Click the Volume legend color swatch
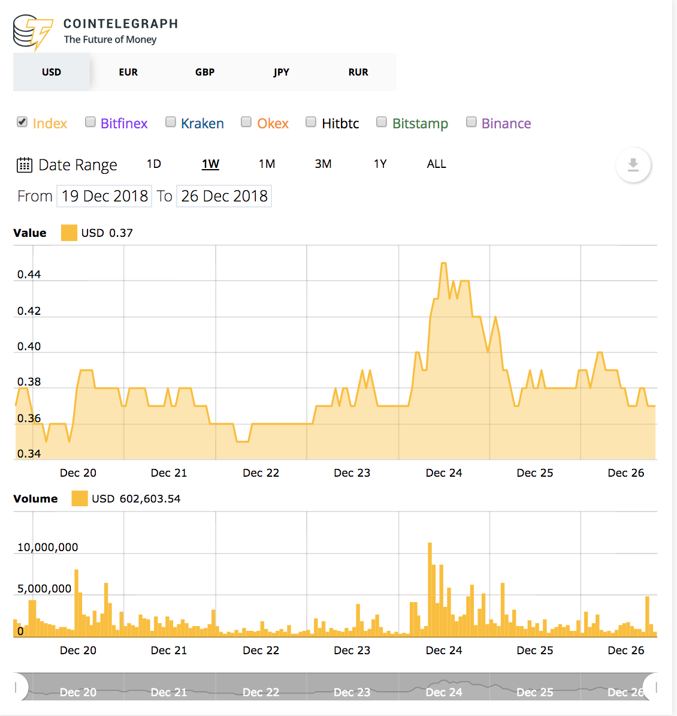Image resolution: width=677 pixels, height=716 pixels. pyautogui.click(x=79, y=499)
